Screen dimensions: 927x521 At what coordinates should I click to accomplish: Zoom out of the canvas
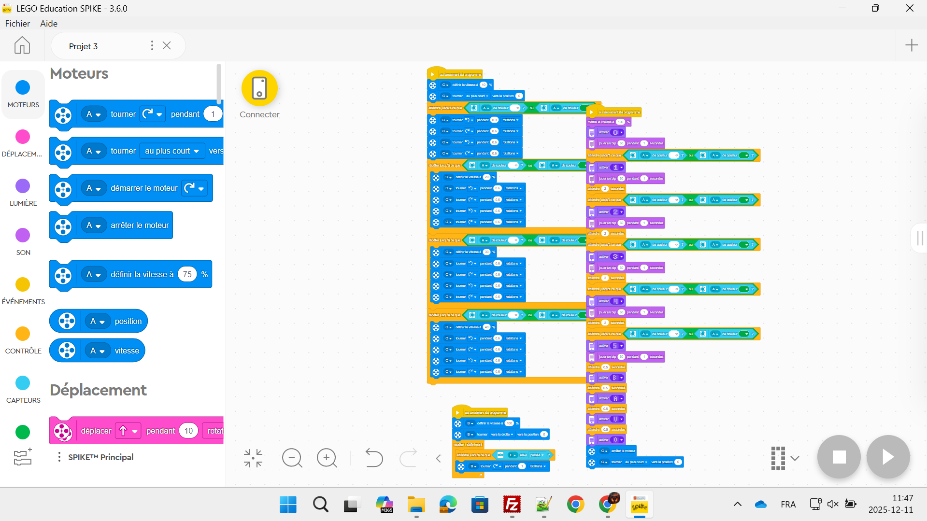292,458
